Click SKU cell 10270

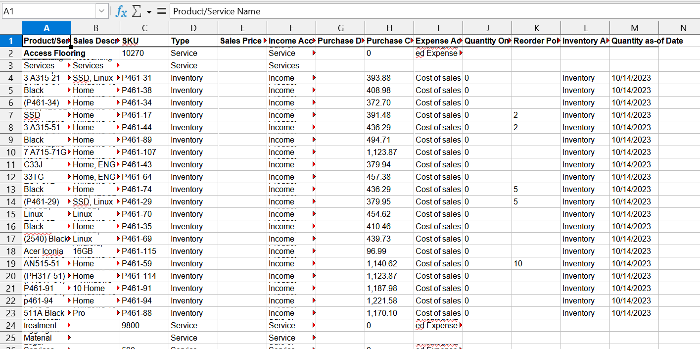tap(144, 53)
